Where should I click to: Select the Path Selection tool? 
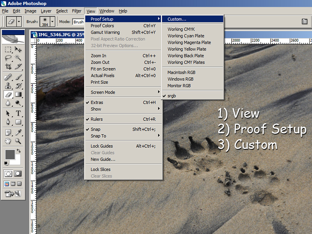[8, 113]
